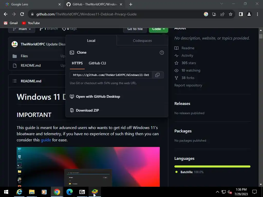Open the YouTube bookmark
Viewport: 263px width, 197px height.
(31, 23)
